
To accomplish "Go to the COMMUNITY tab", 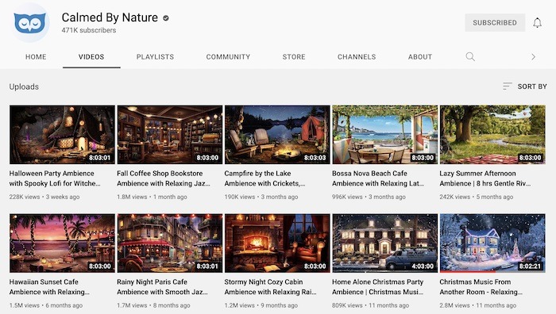I will (228, 56).
